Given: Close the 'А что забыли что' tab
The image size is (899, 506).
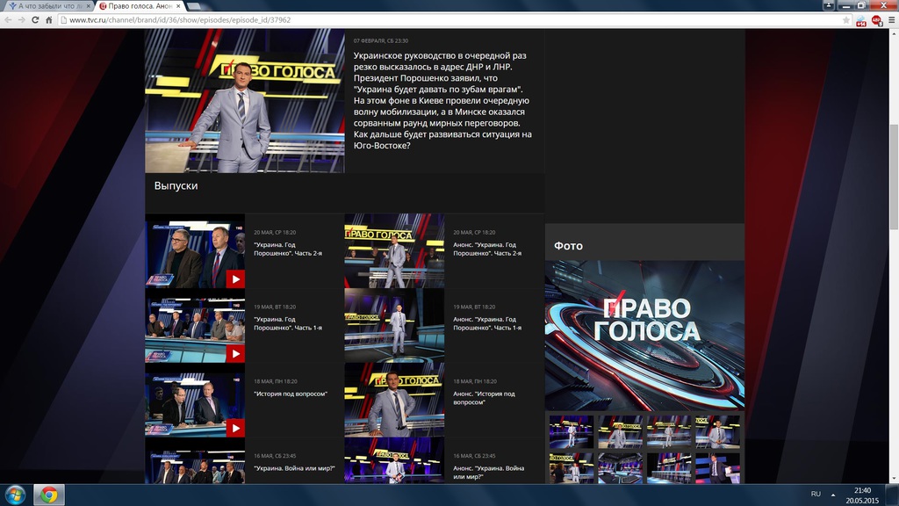Looking at the screenshot, I should click(x=89, y=6).
